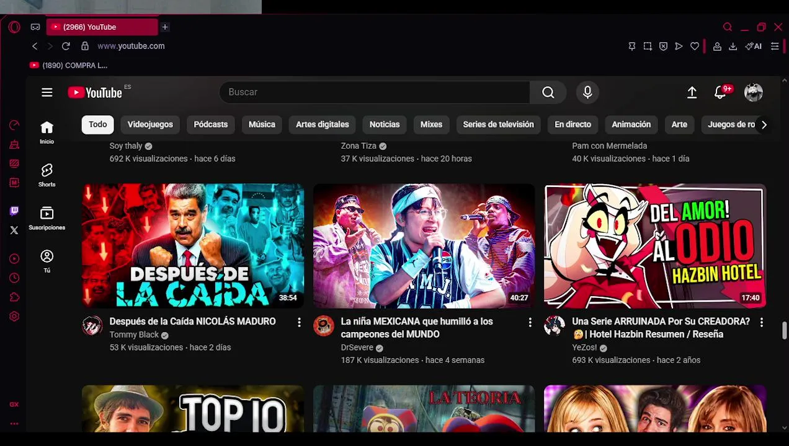Select the Arte filter chip
The width and height of the screenshot is (789, 446).
tap(679, 125)
